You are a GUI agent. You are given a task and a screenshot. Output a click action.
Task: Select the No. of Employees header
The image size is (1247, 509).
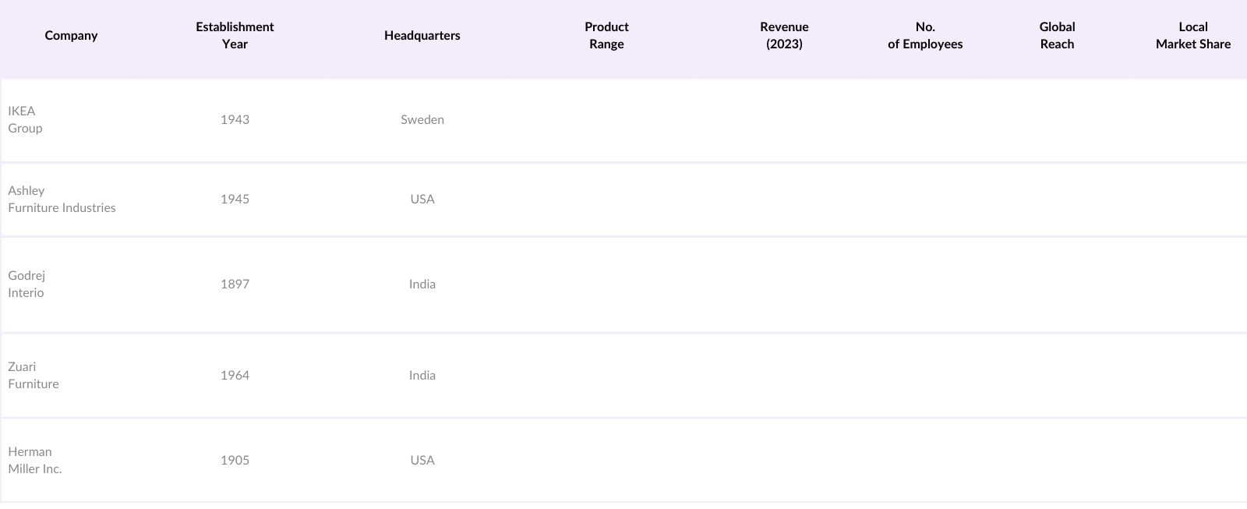pyautogui.click(x=925, y=36)
